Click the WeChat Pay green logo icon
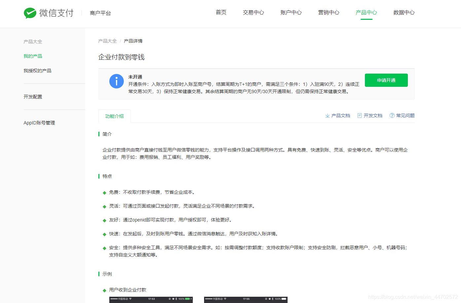The width and height of the screenshot is (461, 303). click(x=30, y=13)
